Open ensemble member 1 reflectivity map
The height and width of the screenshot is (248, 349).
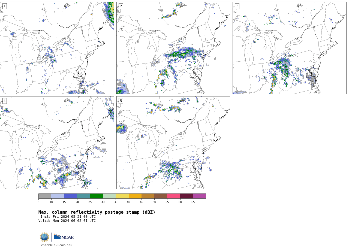[57, 48]
